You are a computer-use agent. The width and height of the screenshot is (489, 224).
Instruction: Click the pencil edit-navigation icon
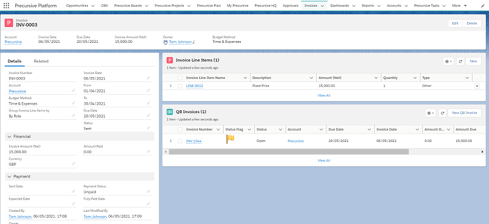[483, 6]
